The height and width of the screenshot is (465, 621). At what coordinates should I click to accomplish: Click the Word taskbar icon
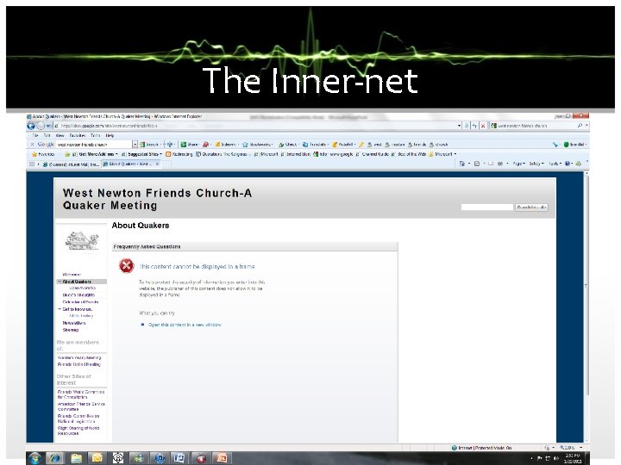(179, 458)
